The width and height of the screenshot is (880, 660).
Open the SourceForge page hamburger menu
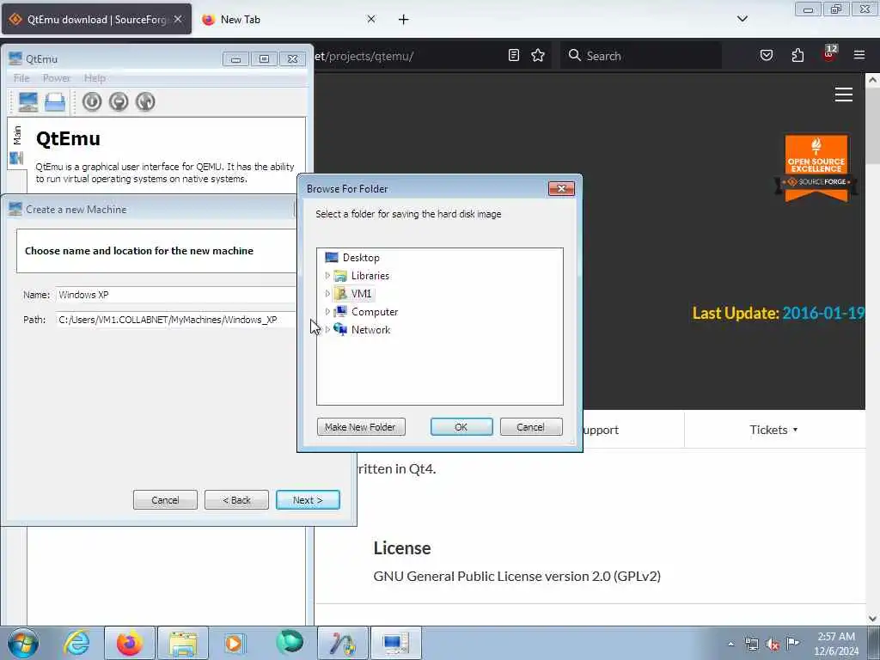[844, 95]
